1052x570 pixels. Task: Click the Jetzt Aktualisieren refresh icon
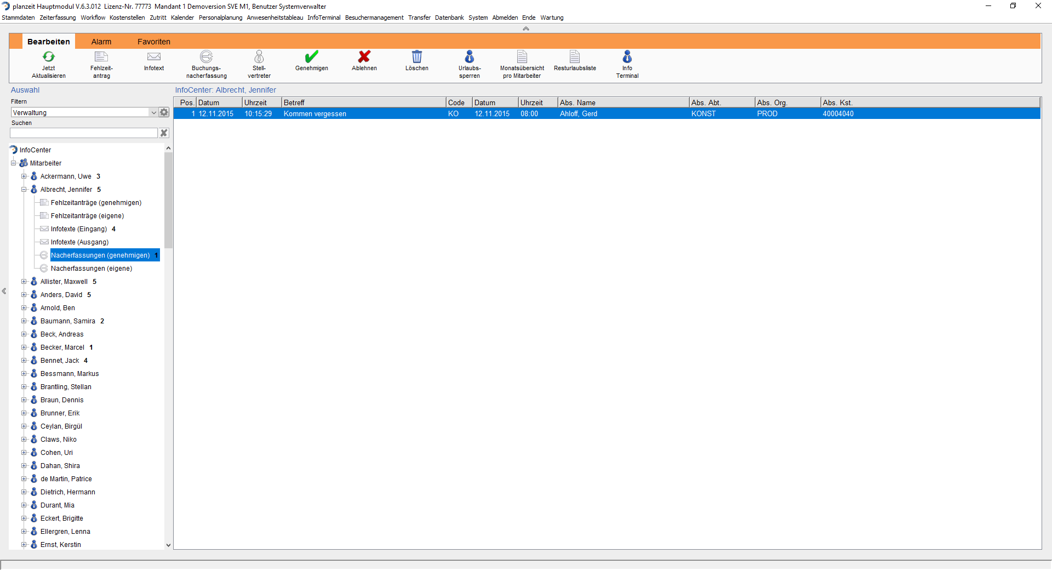click(x=49, y=57)
